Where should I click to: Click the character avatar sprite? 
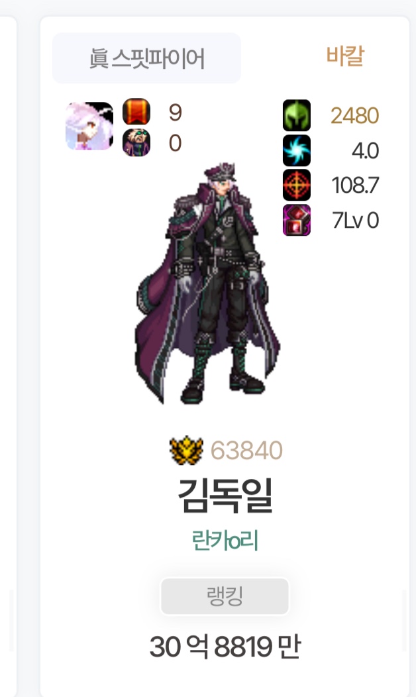pyautogui.click(x=207, y=284)
